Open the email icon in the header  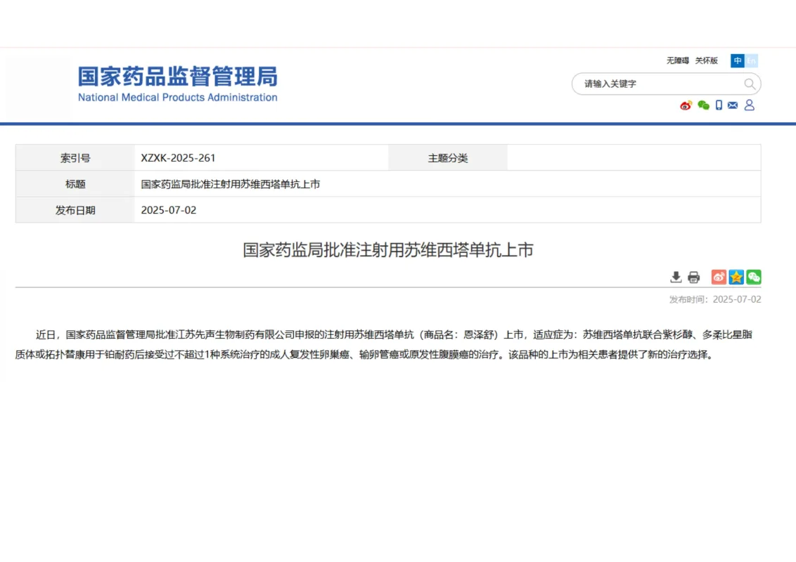click(733, 105)
